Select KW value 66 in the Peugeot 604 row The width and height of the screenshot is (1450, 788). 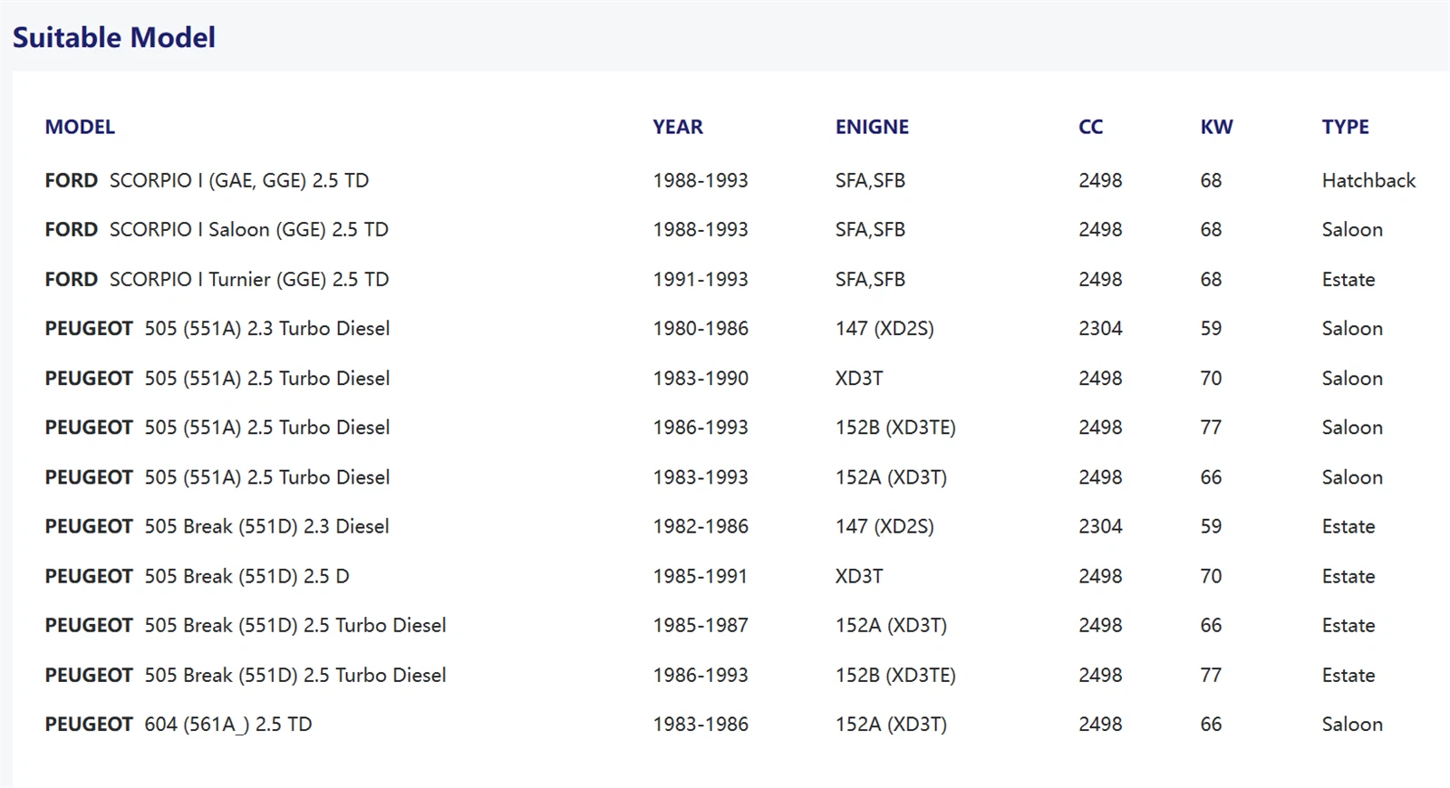pos(1211,725)
